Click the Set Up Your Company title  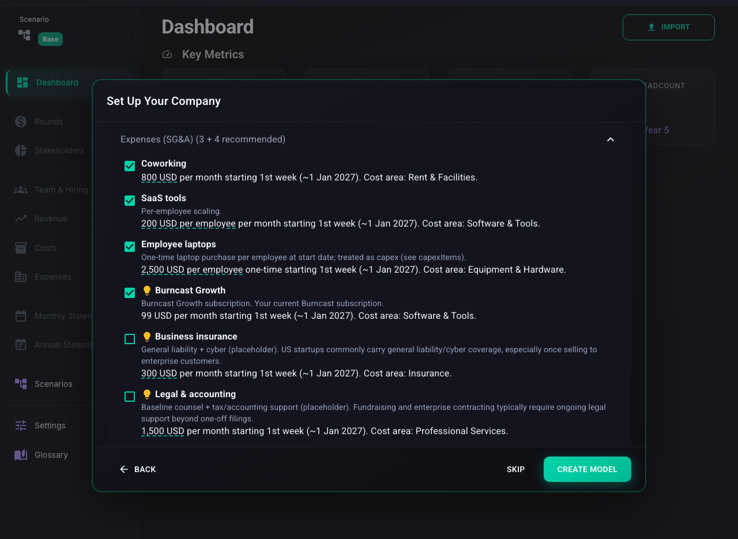point(164,101)
